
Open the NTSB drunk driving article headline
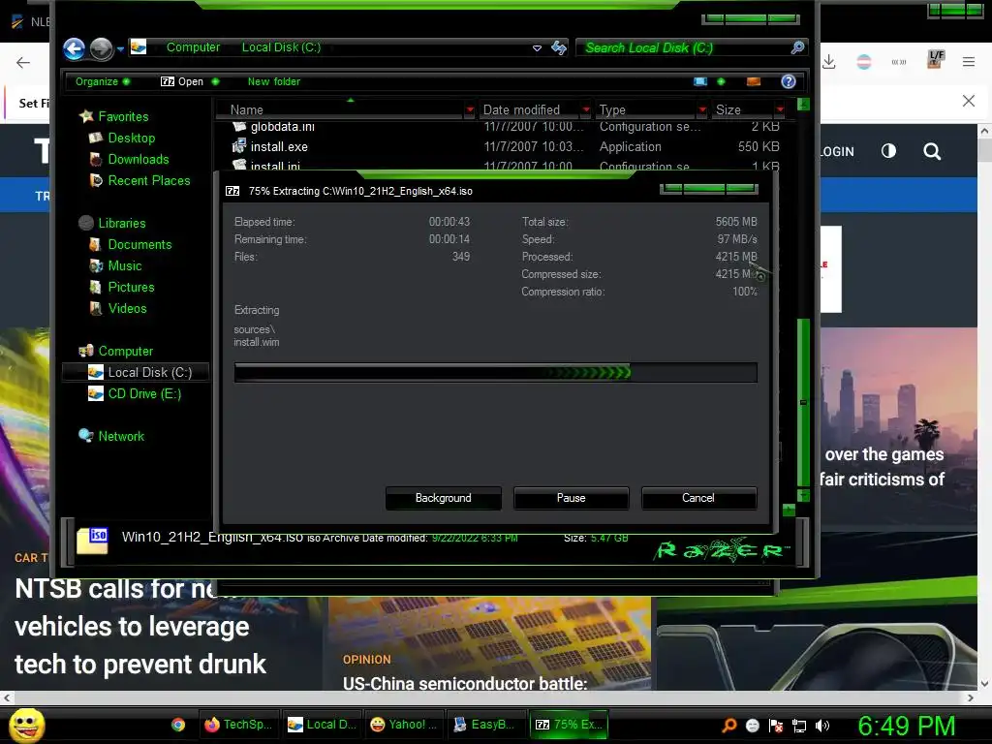coord(139,627)
